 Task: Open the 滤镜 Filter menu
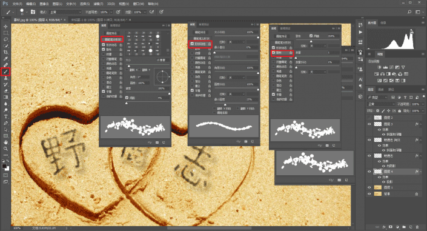98,4
